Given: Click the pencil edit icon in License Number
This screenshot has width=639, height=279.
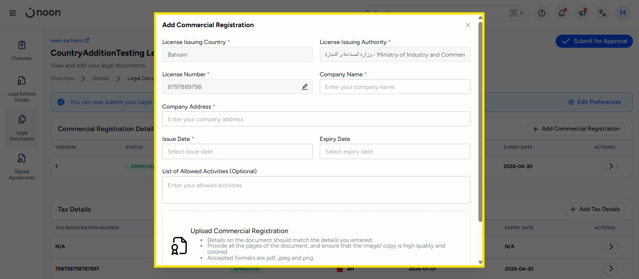Looking at the screenshot, I should tap(305, 87).
